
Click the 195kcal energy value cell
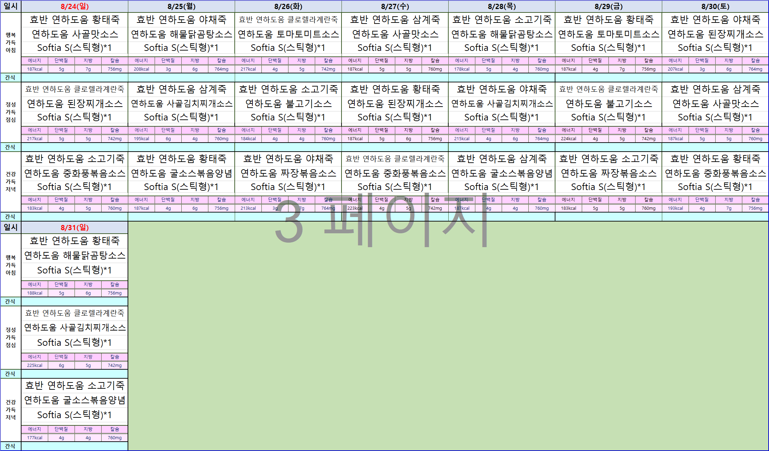coord(141,139)
